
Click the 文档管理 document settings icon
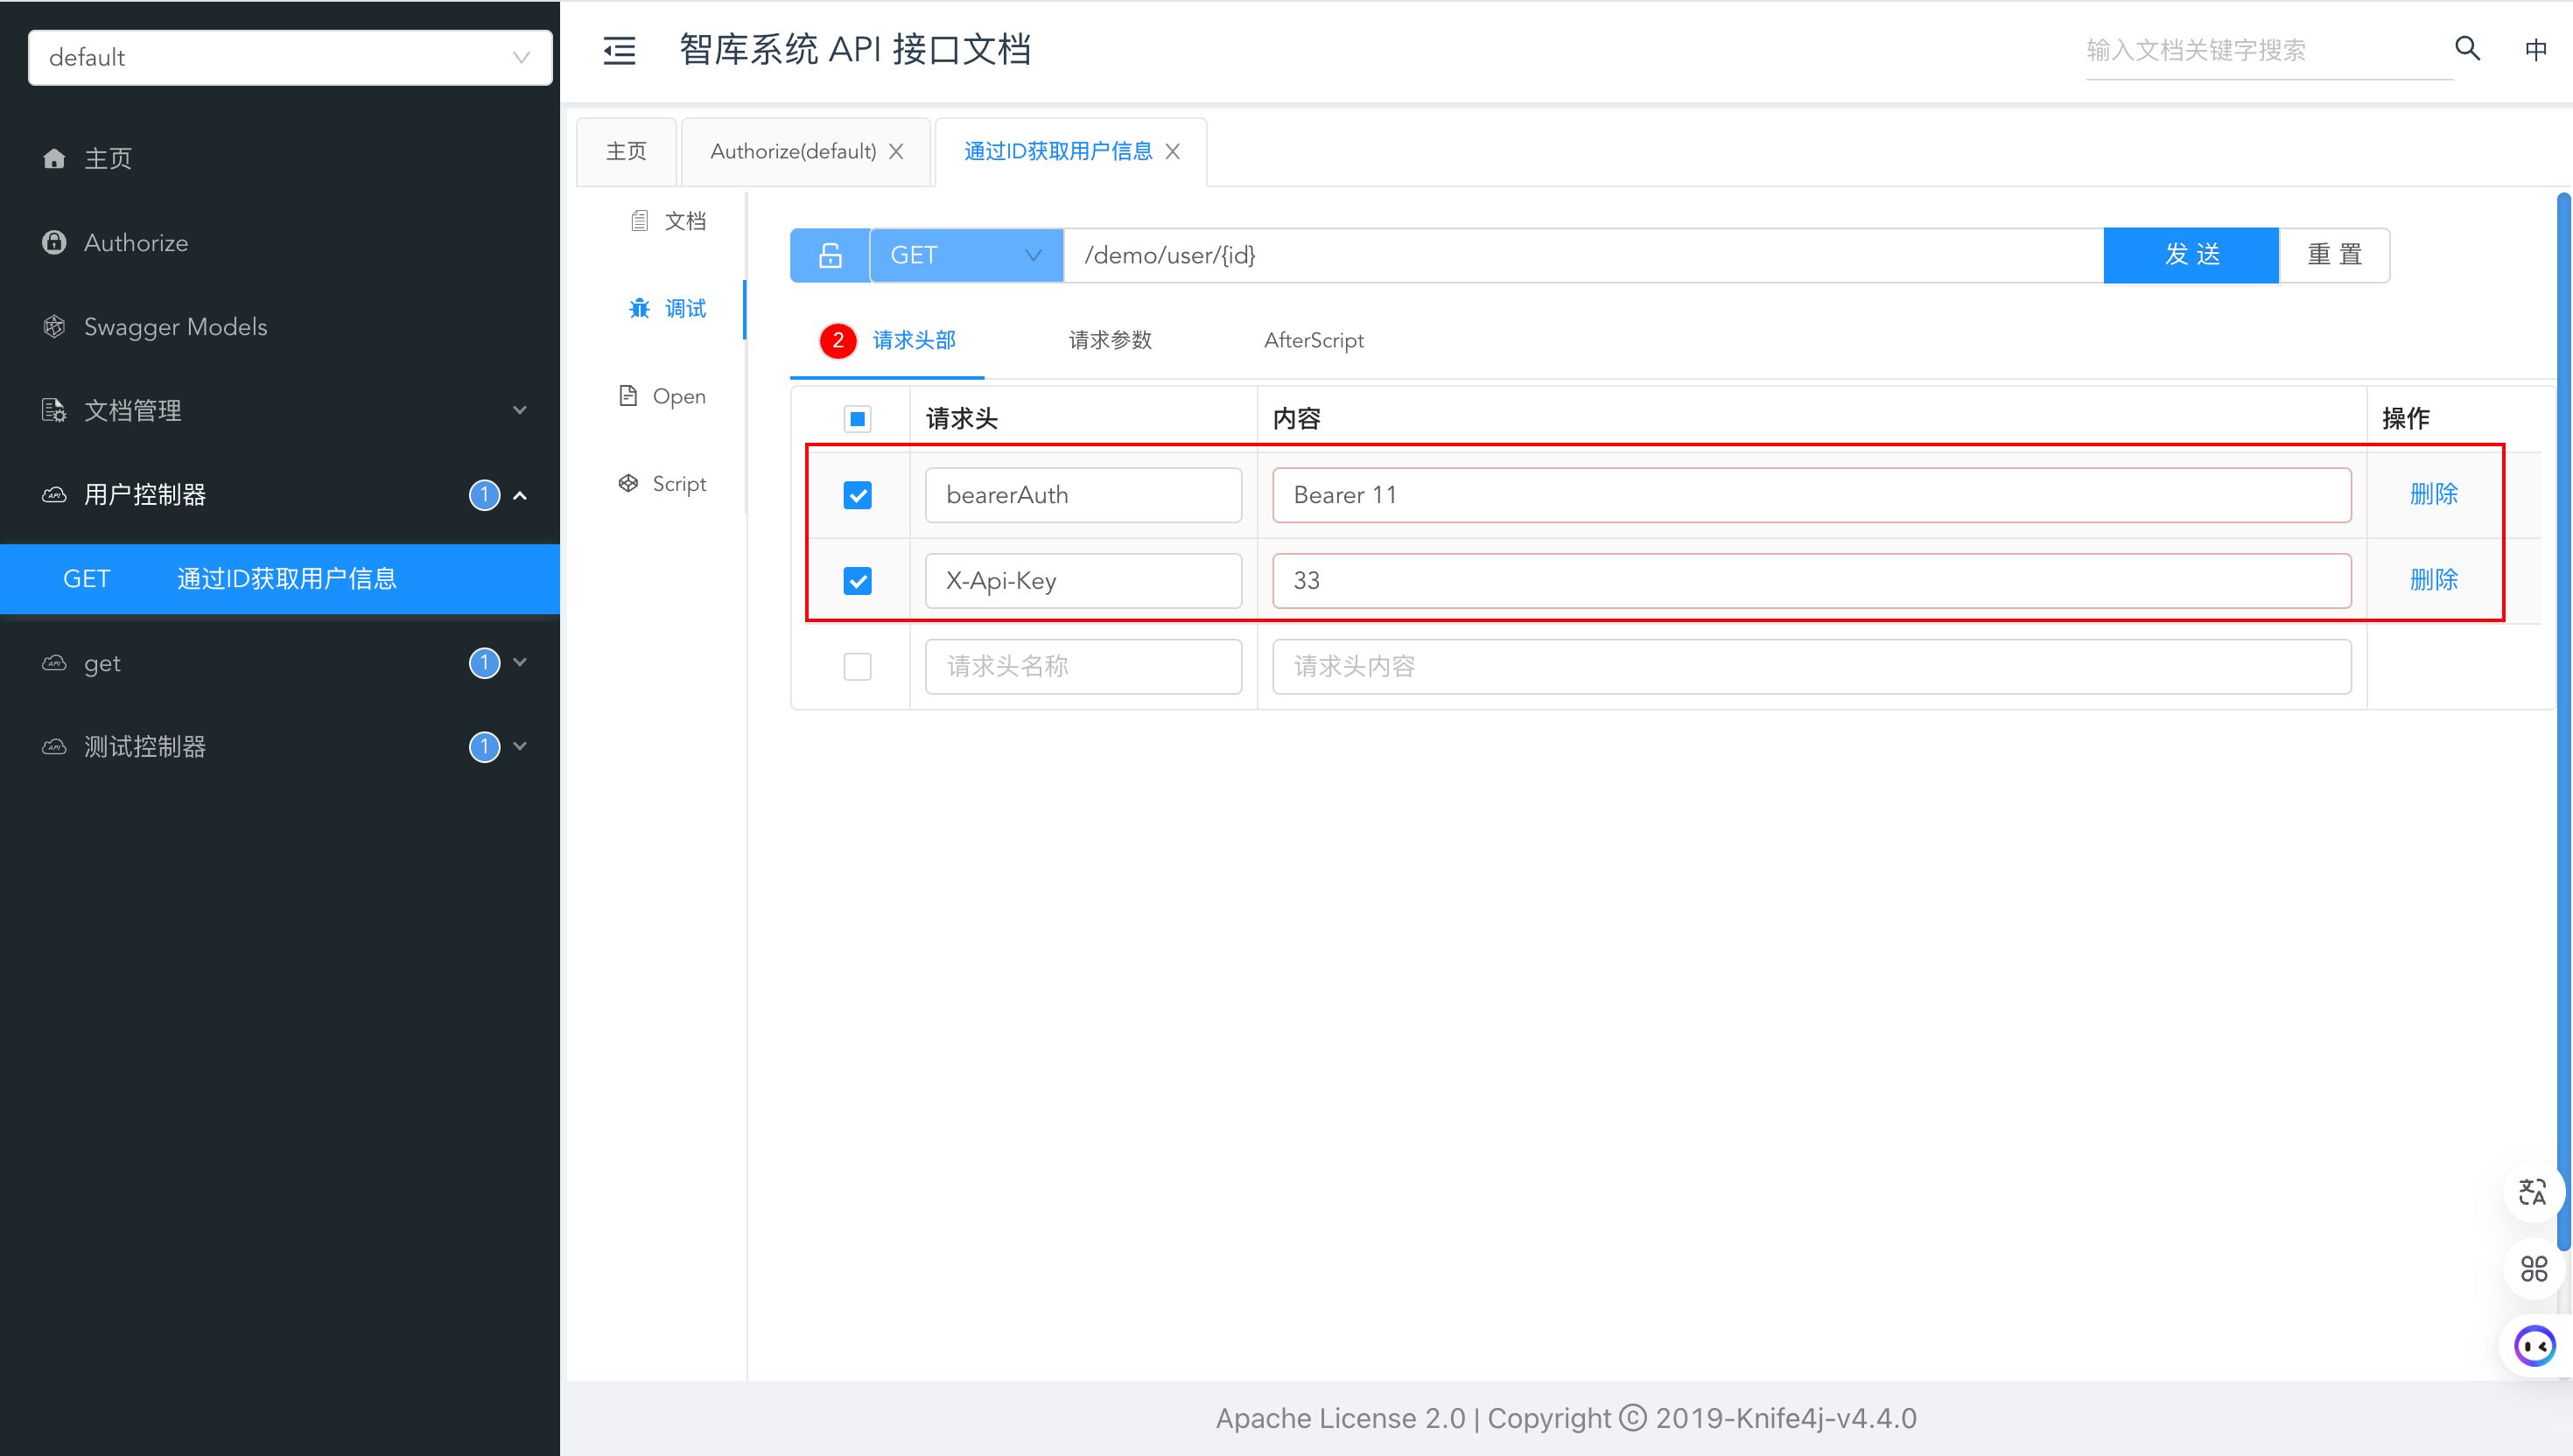[54, 410]
